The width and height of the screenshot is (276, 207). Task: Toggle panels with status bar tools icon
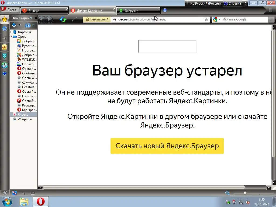point(5,193)
